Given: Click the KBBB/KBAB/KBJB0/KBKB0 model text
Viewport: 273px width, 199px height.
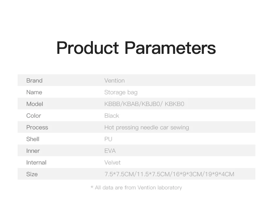Looking at the screenshot, I should [x=144, y=104].
